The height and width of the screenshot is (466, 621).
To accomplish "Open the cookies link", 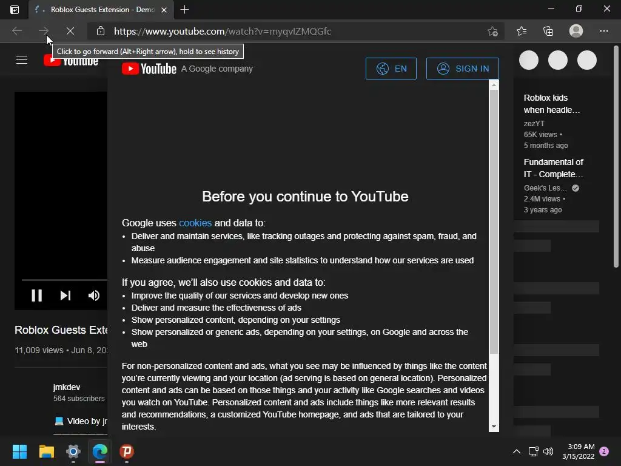I will click(195, 223).
